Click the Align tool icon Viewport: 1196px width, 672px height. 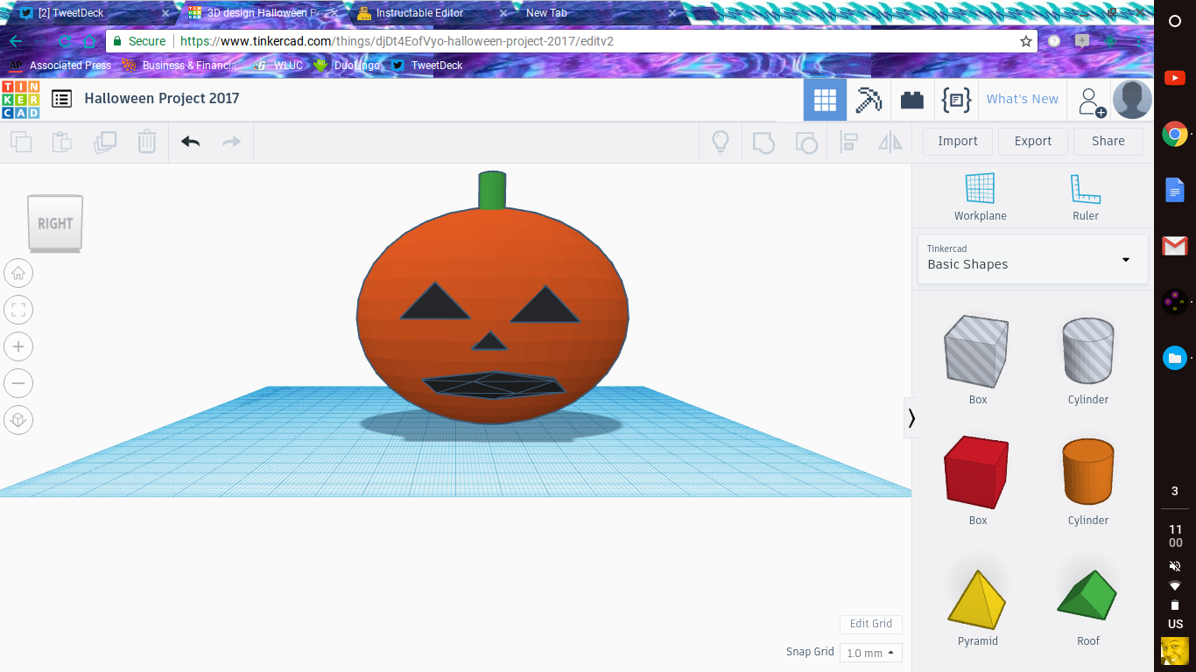coord(848,142)
